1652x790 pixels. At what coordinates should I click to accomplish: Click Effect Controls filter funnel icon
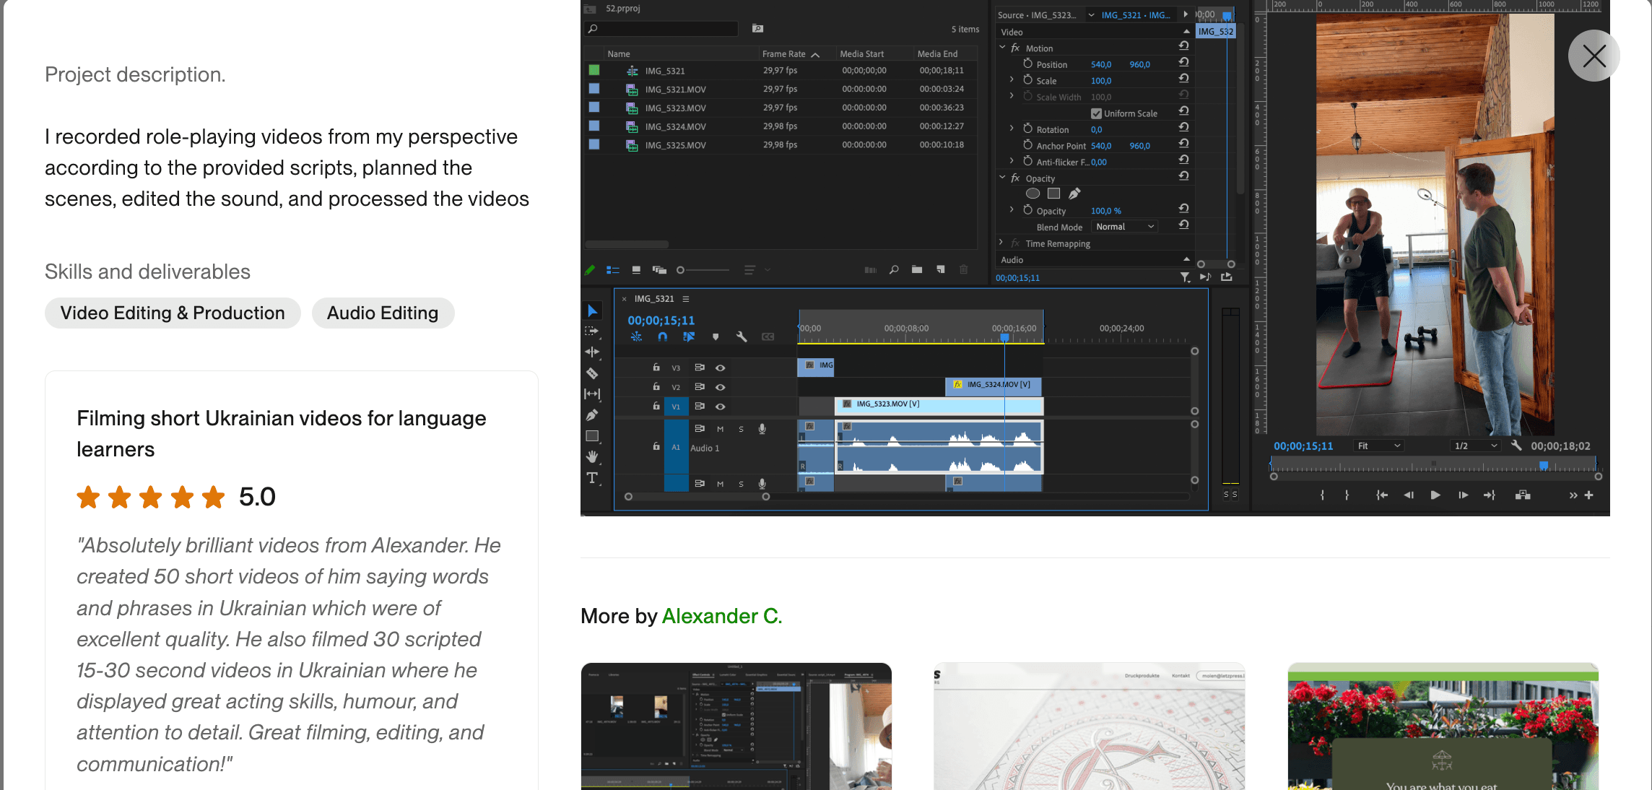click(x=1185, y=277)
